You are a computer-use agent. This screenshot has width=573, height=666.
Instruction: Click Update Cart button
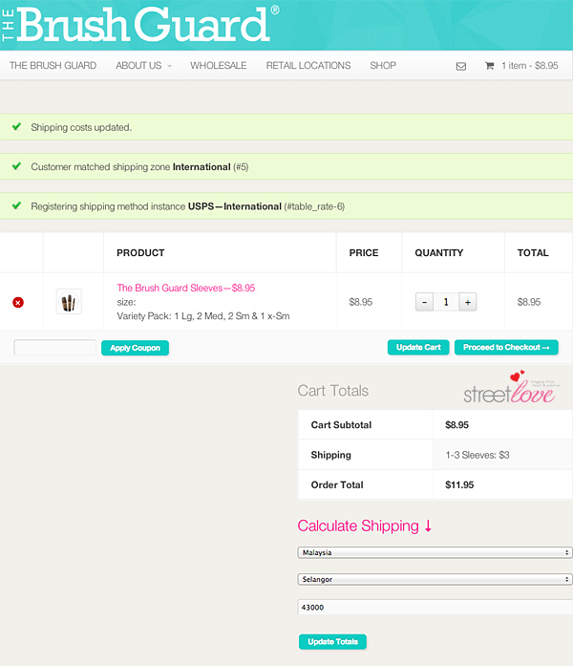point(418,347)
